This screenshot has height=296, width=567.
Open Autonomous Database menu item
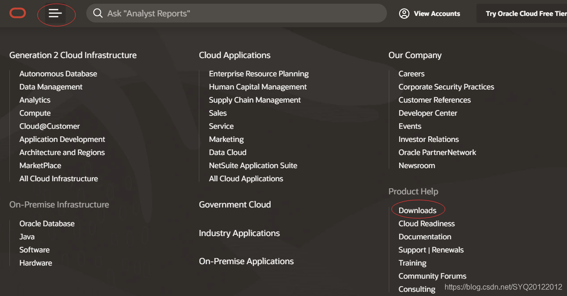point(58,74)
